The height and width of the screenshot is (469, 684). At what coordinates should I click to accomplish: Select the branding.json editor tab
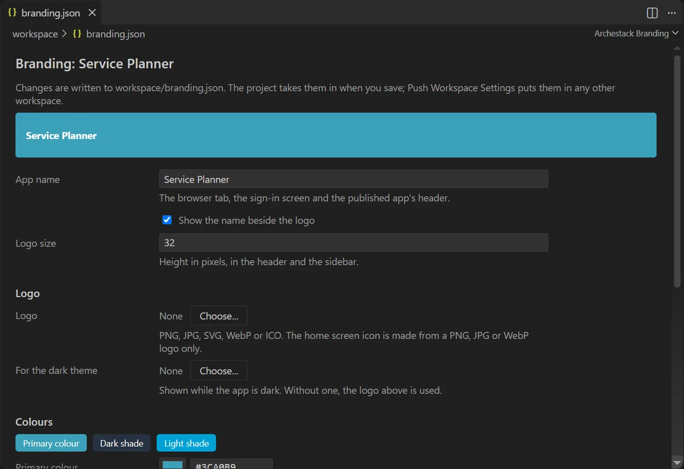coord(51,13)
